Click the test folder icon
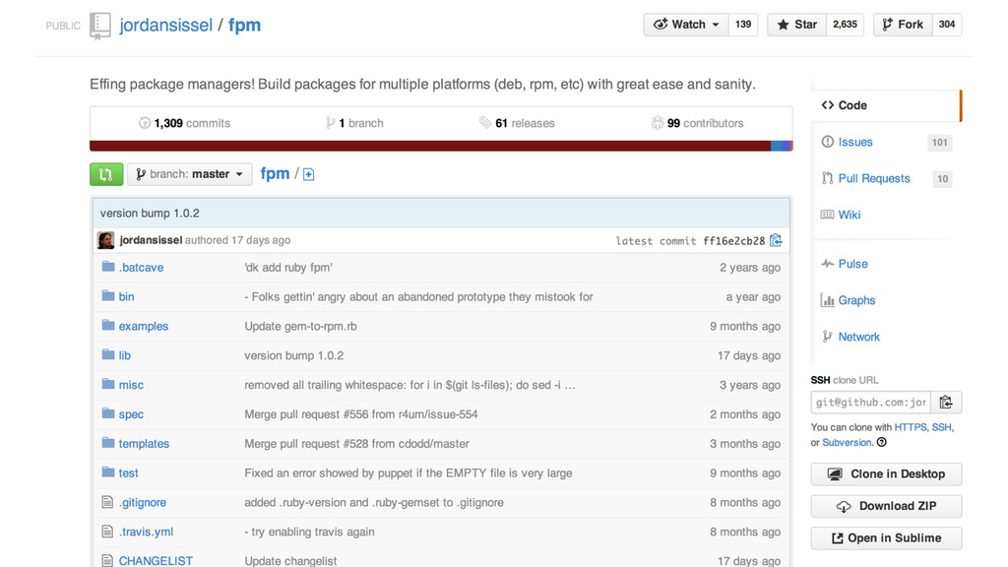 pyautogui.click(x=108, y=472)
